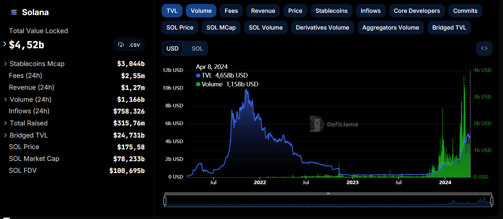The width and height of the screenshot is (503, 219).
Task: Enable the SOL Price metric
Action: [180, 28]
